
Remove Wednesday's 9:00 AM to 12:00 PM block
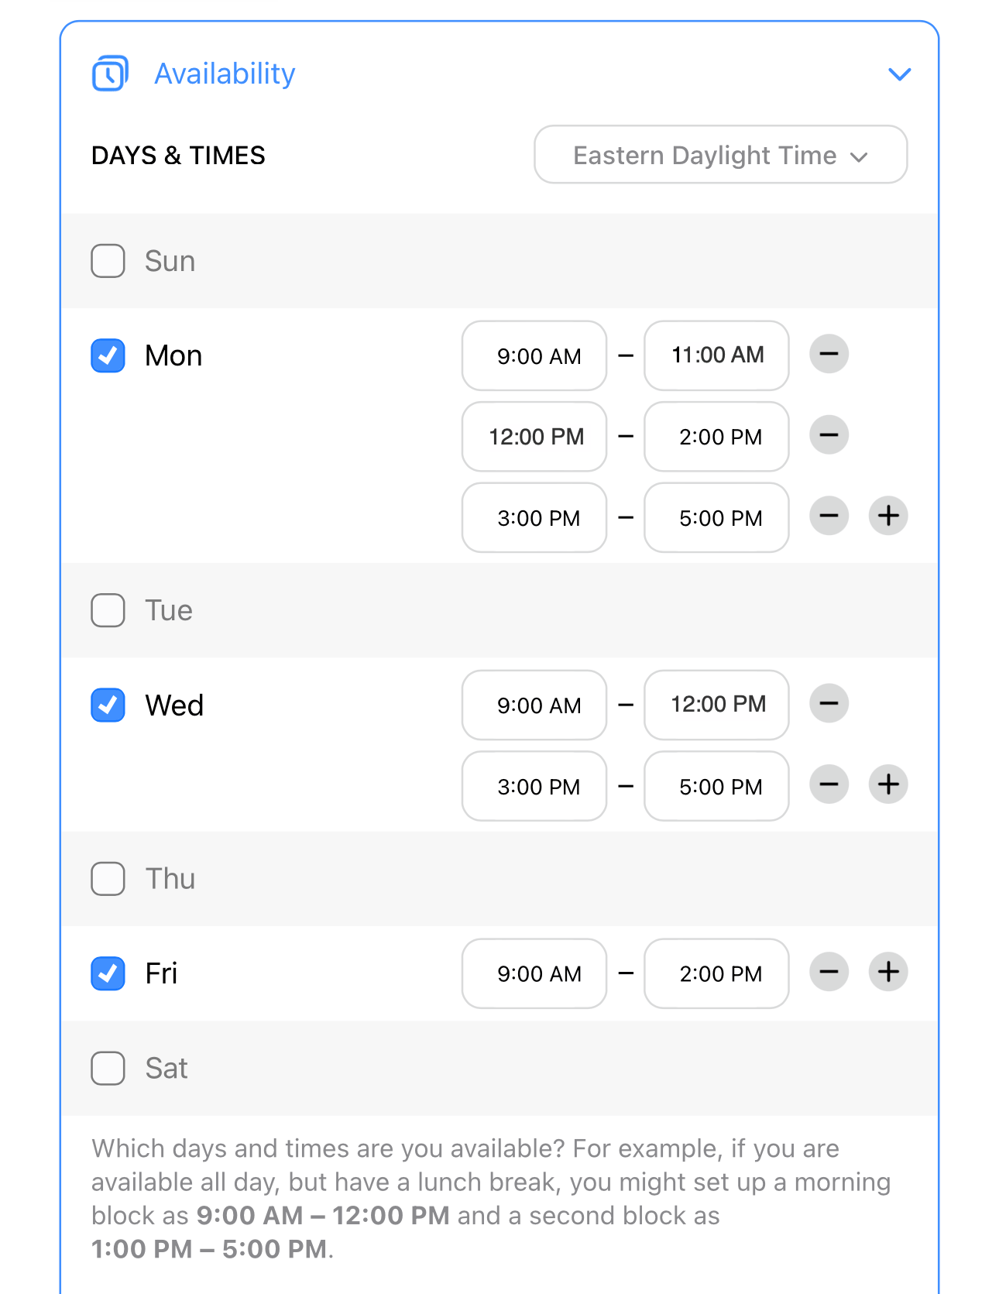click(x=829, y=704)
